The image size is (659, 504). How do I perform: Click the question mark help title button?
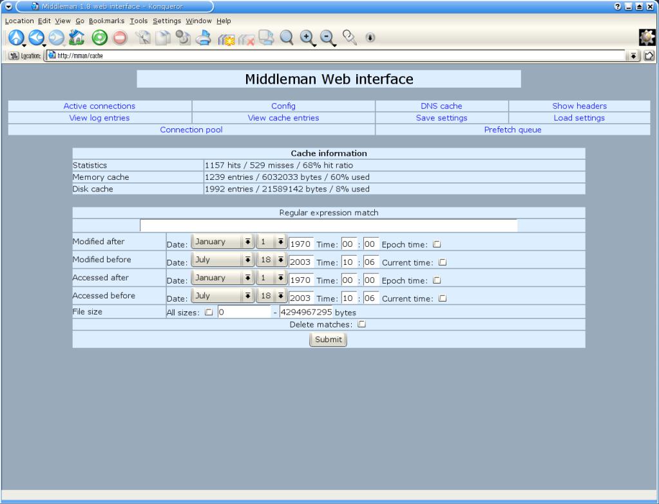tap(617, 6)
